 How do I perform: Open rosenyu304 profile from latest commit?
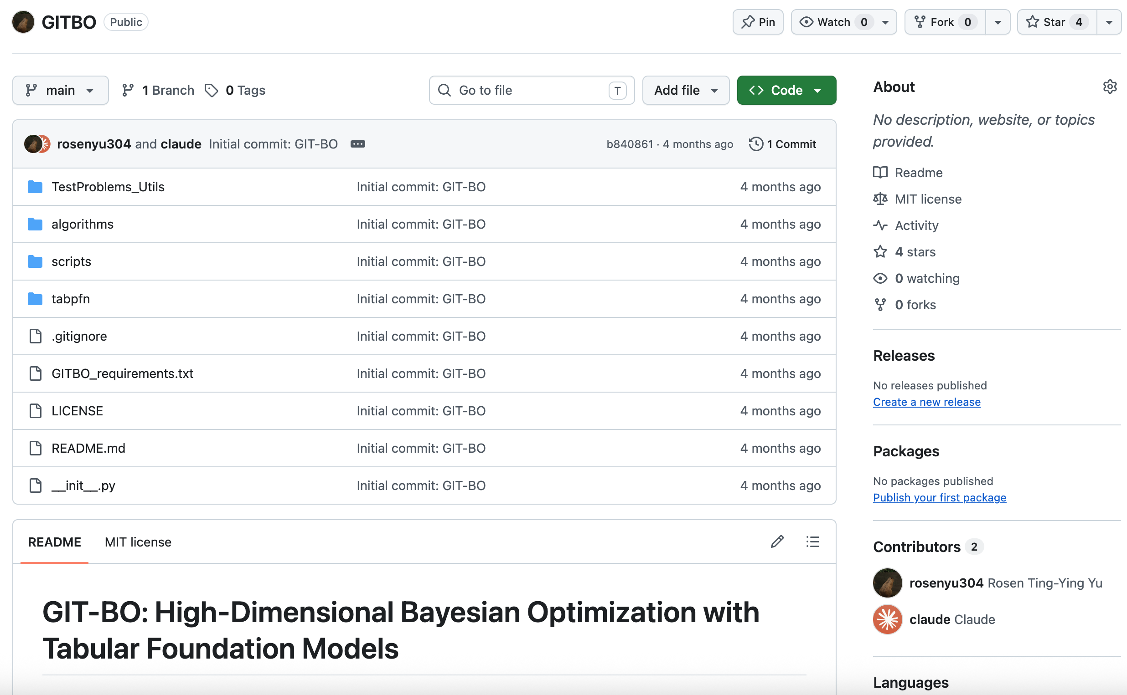pos(94,144)
